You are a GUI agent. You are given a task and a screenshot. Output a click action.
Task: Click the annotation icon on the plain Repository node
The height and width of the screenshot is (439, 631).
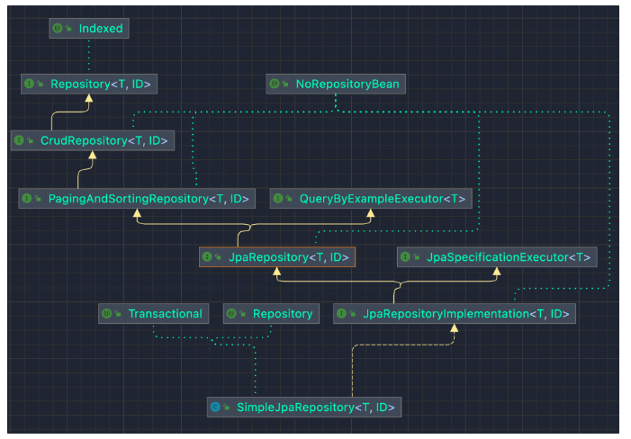[x=231, y=314]
